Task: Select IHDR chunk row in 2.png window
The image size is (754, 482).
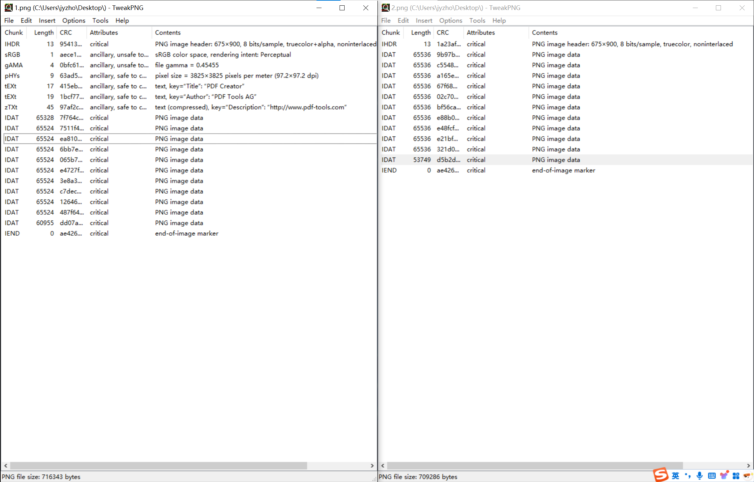Action: 566,44
